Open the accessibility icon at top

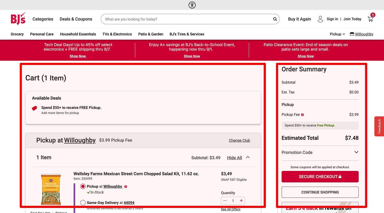[x=192, y=5]
